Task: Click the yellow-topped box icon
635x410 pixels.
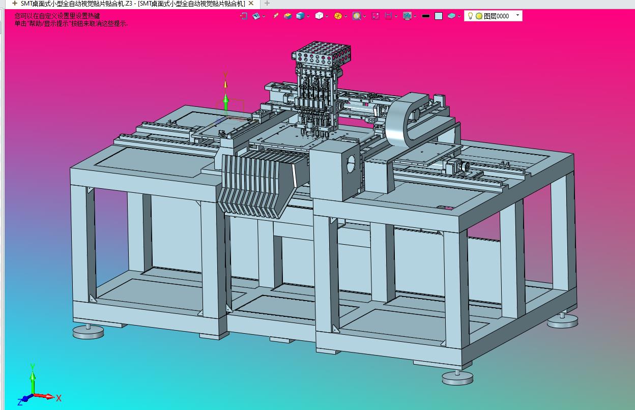Action: pos(287,16)
